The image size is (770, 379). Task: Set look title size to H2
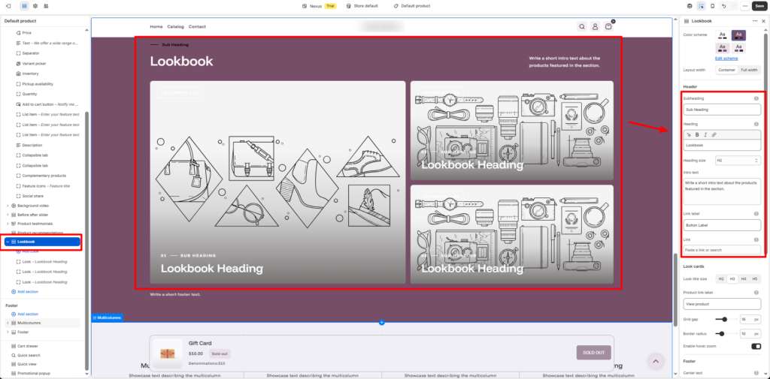point(721,278)
